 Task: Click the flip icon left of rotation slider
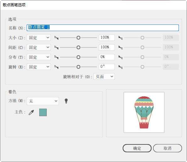pyautogui.click(x=56, y=67)
